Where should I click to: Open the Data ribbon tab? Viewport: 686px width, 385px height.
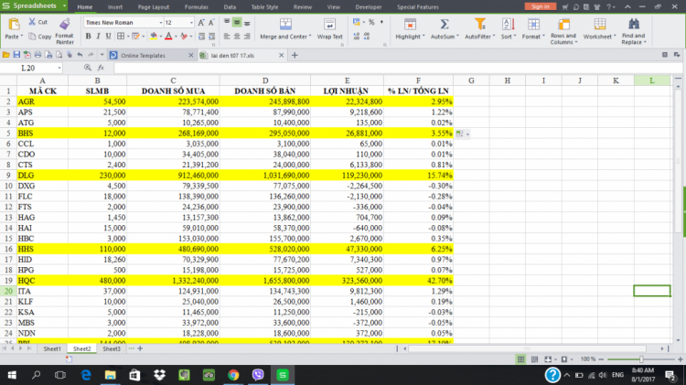tap(230, 7)
